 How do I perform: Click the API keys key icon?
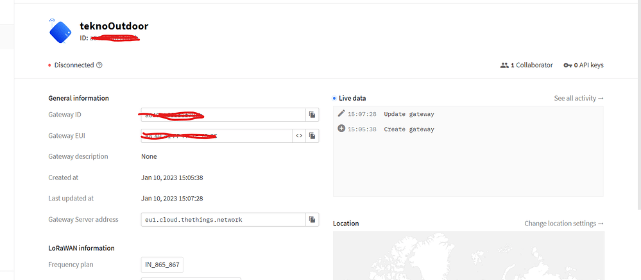point(567,65)
